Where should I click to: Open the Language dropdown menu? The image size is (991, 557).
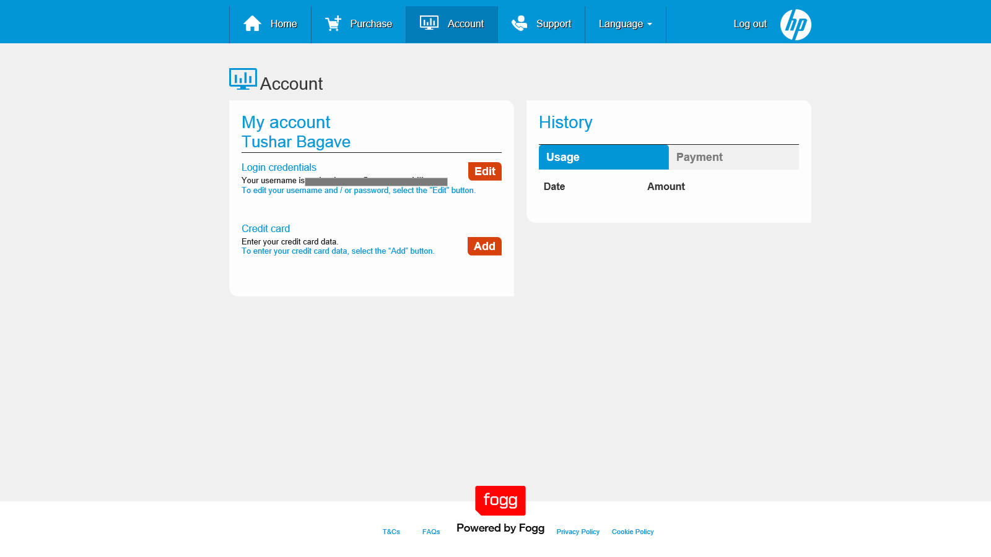tap(625, 24)
